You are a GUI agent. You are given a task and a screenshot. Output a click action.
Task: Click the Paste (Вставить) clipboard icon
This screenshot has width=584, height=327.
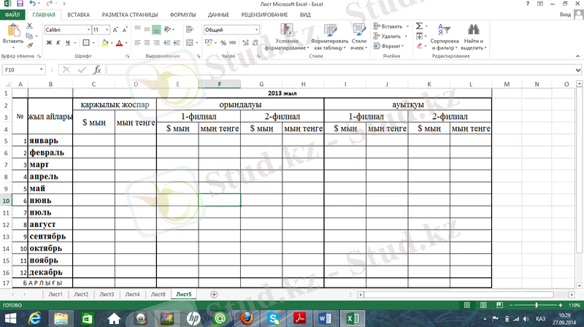point(14,31)
